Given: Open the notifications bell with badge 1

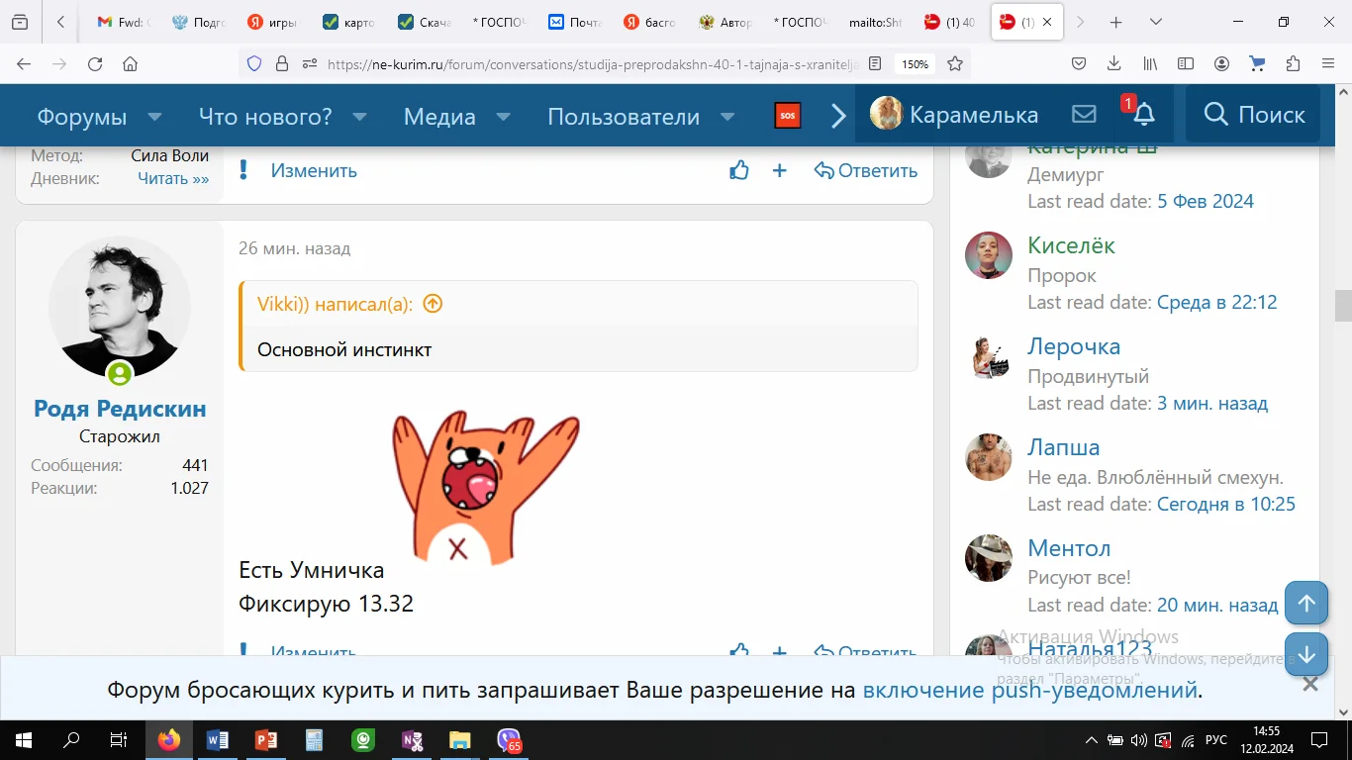Looking at the screenshot, I should pyautogui.click(x=1143, y=115).
